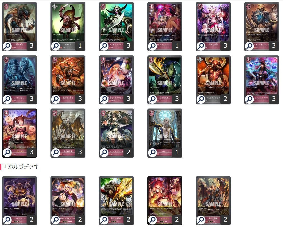Viewport: 283px width, 229px height.
Task: Click magnifier on スケルトンファイター card
Action: click(x=104, y=46)
